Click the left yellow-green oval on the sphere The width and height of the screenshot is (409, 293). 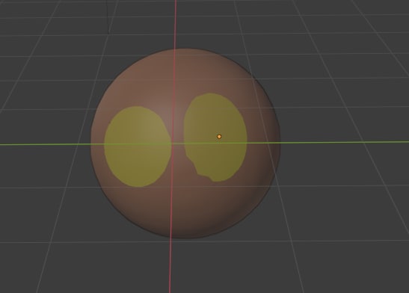(138, 146)
